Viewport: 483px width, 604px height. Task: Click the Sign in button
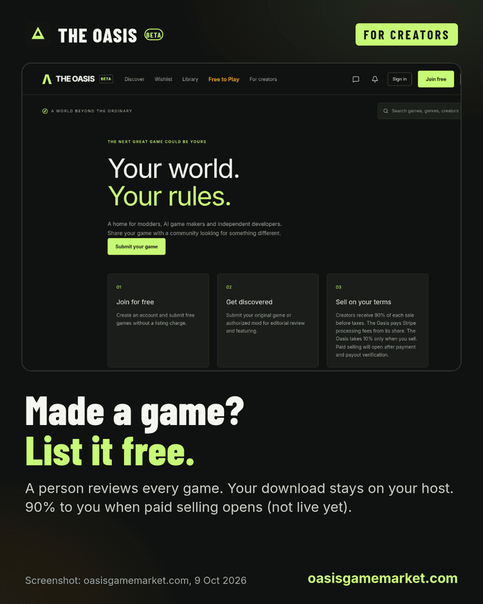[399, 79]
